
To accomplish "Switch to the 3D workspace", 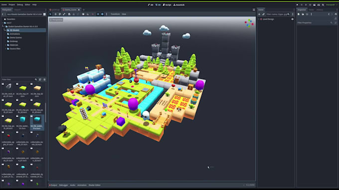I will tap(158, 5).
